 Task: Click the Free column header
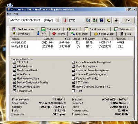pos(62,39)
